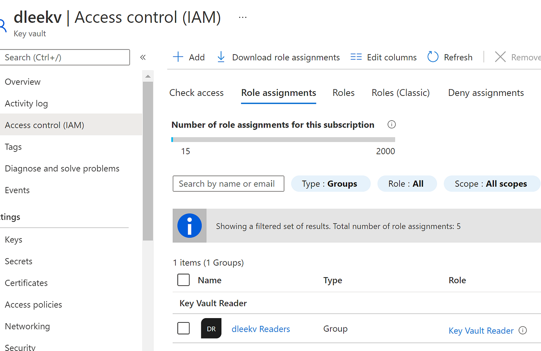Click the ellipsis more options icon

tap(243, 17)
